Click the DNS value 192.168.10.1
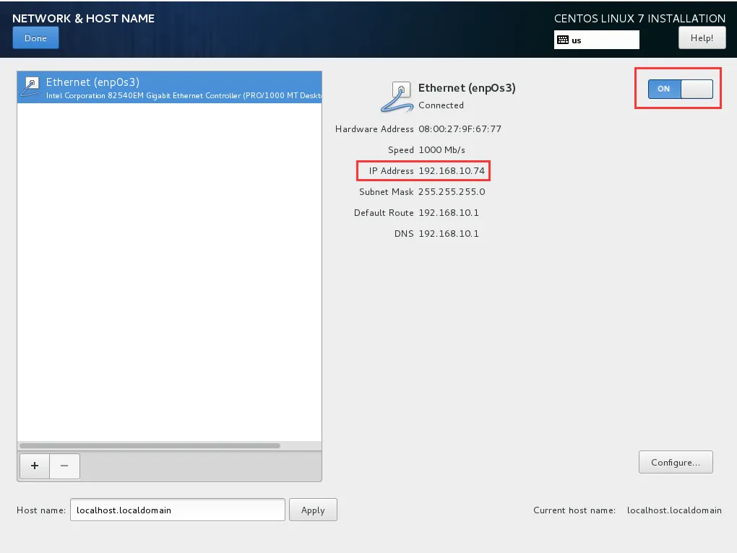Screen dimensions: 737x553 pyautogui.click(x=449, y=234)
